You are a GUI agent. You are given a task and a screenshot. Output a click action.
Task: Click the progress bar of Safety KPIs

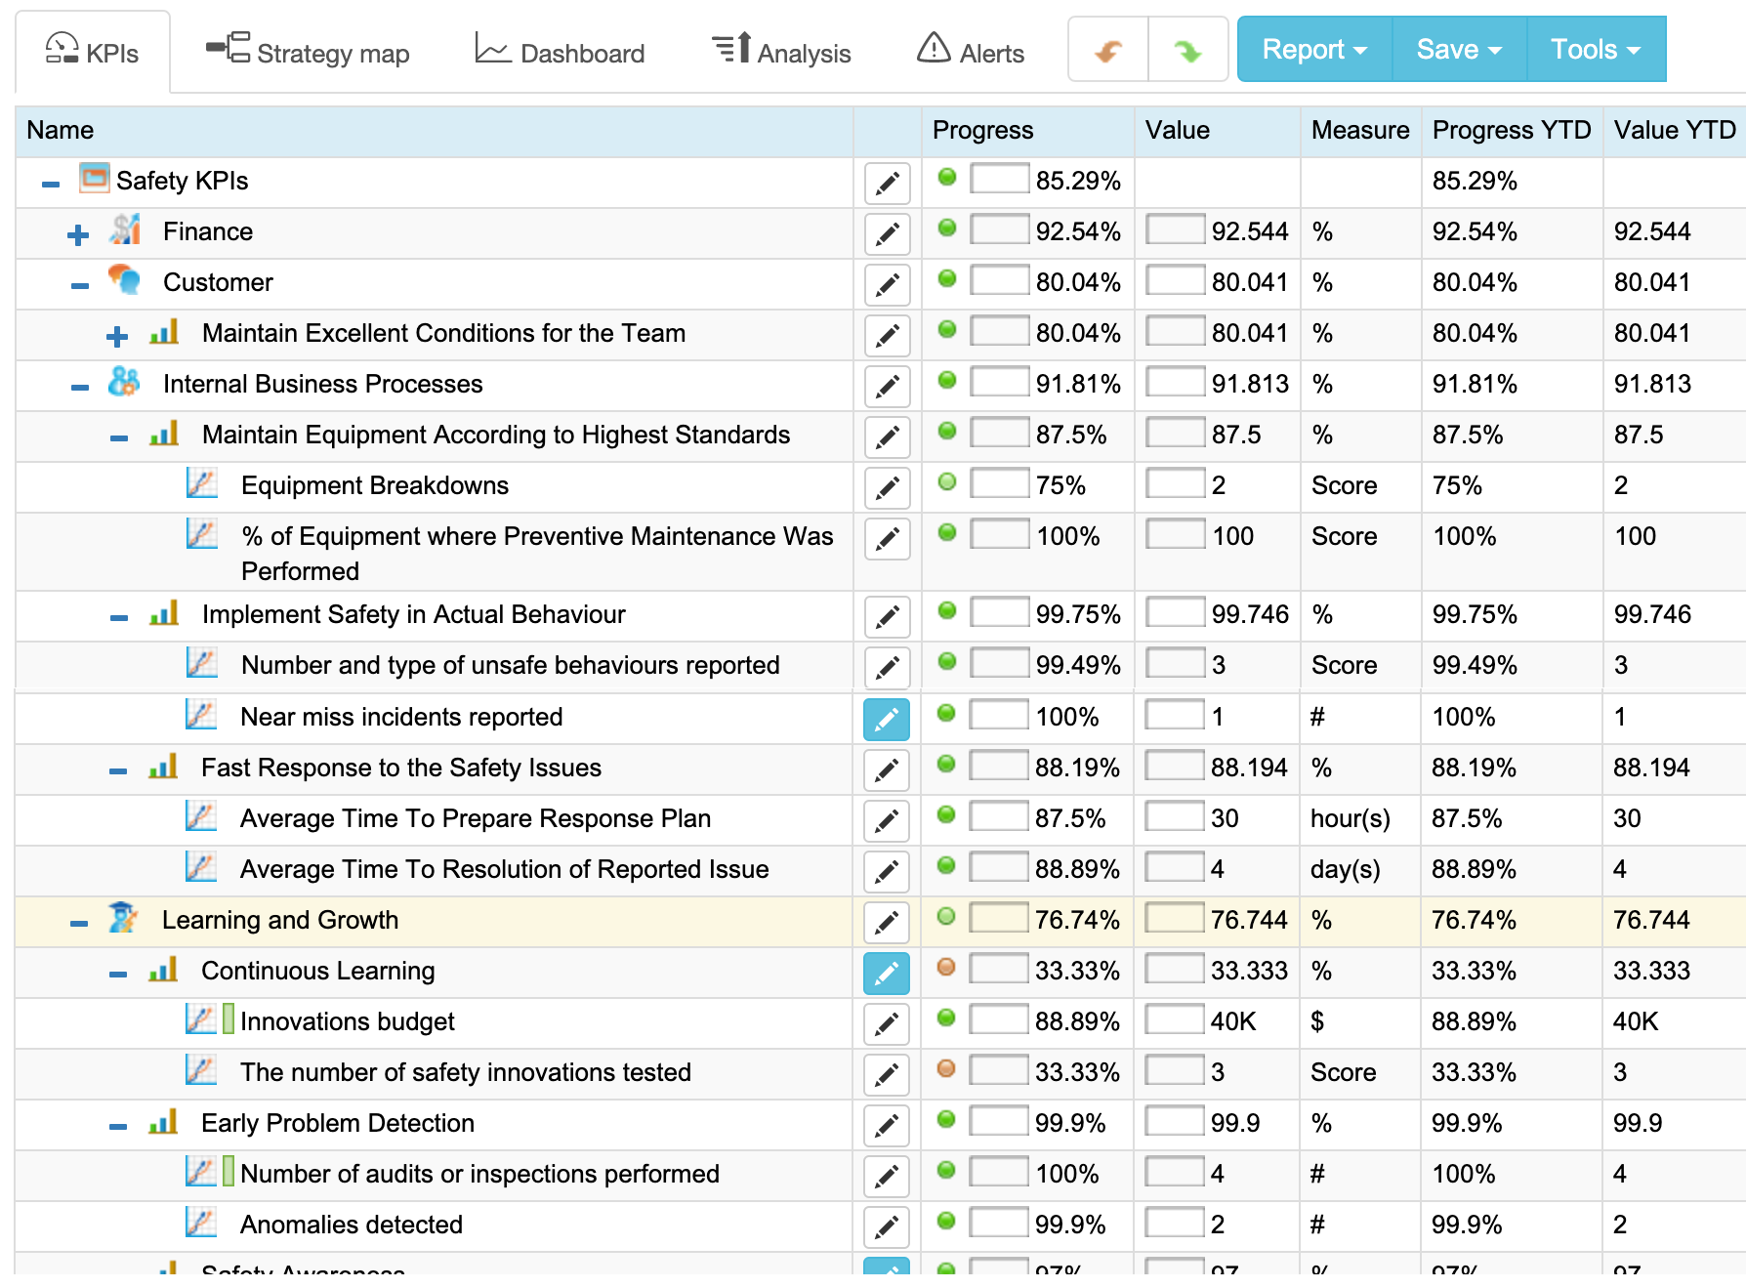click(x=998, y=180)
